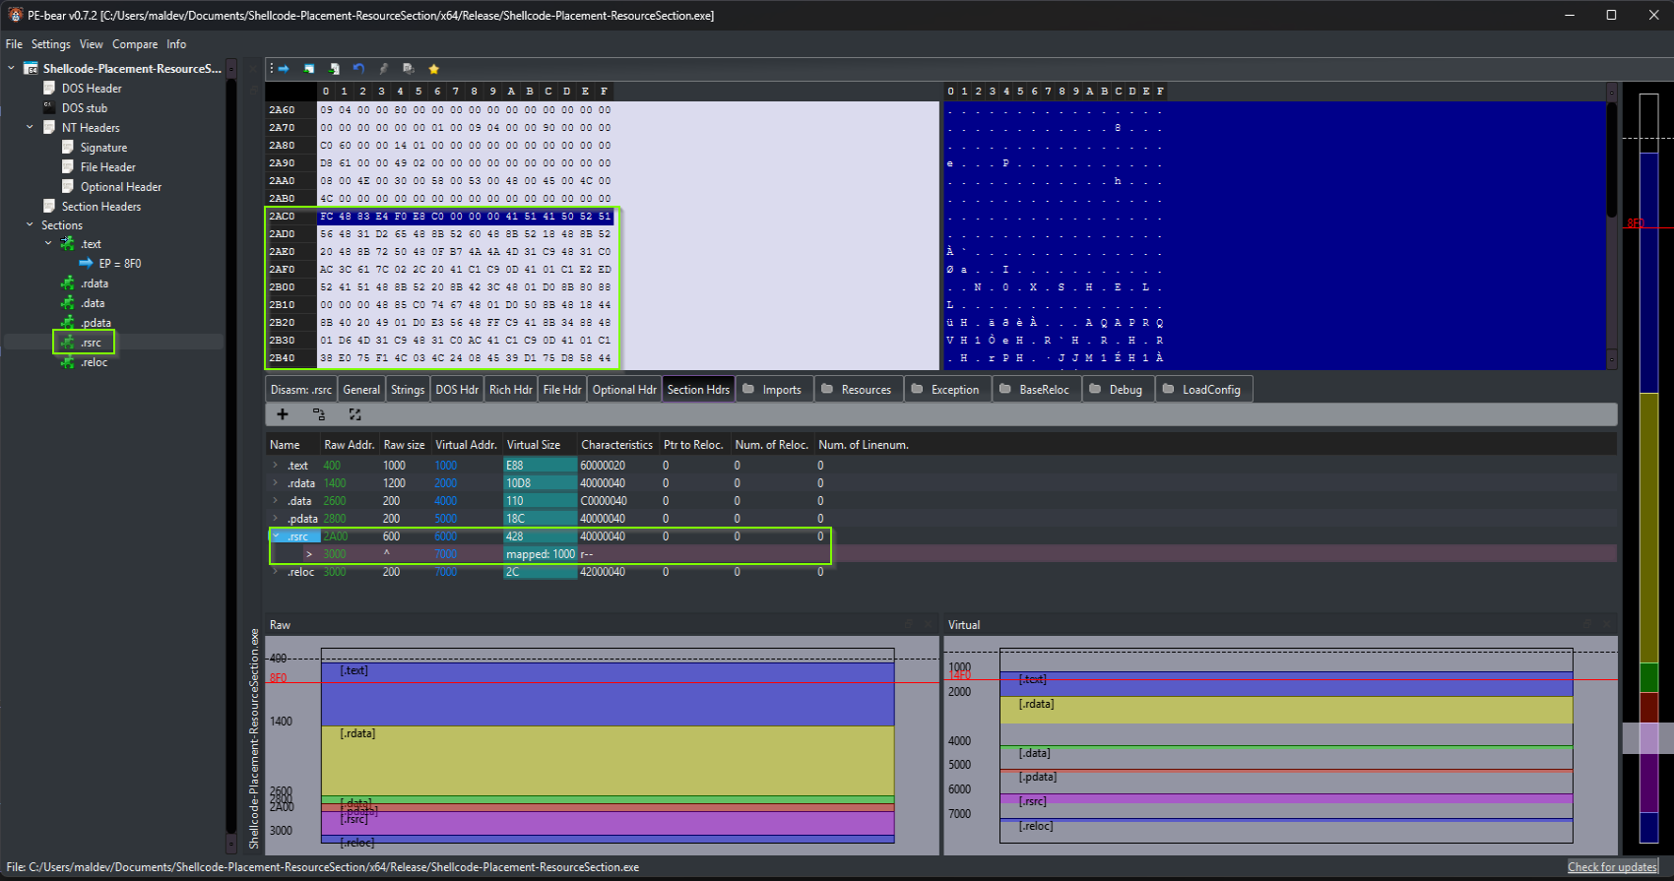Click the .pdata puzzle piece icon in tree
Image resolution: width=1674 pixels, height=881 pixels.
(x=68, y=323)
